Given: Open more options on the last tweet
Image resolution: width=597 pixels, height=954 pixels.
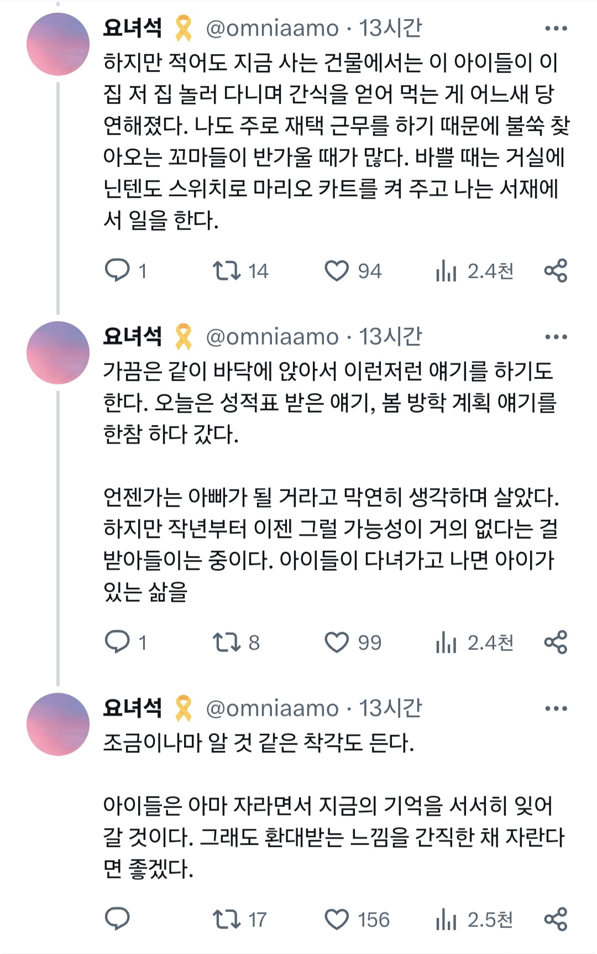Looking at the screenshot, I should [x=556, y=708].
